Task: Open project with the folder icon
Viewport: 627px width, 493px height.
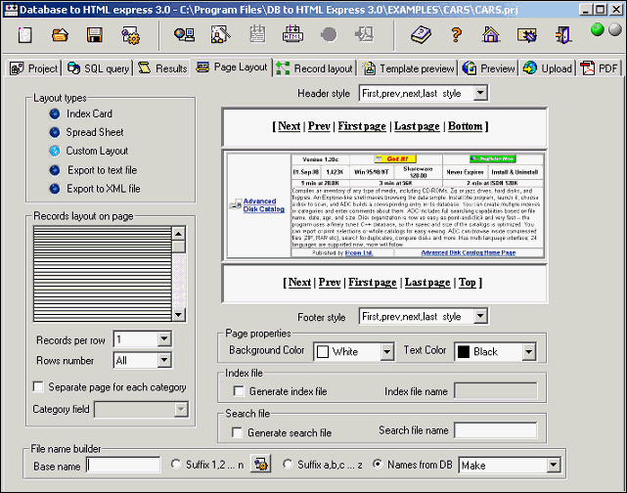Action: coord(60,35)
